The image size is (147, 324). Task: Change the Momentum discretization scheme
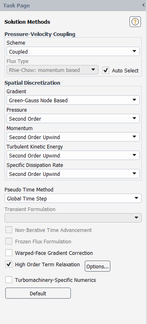pyautogui.click(x=73, y=137)
